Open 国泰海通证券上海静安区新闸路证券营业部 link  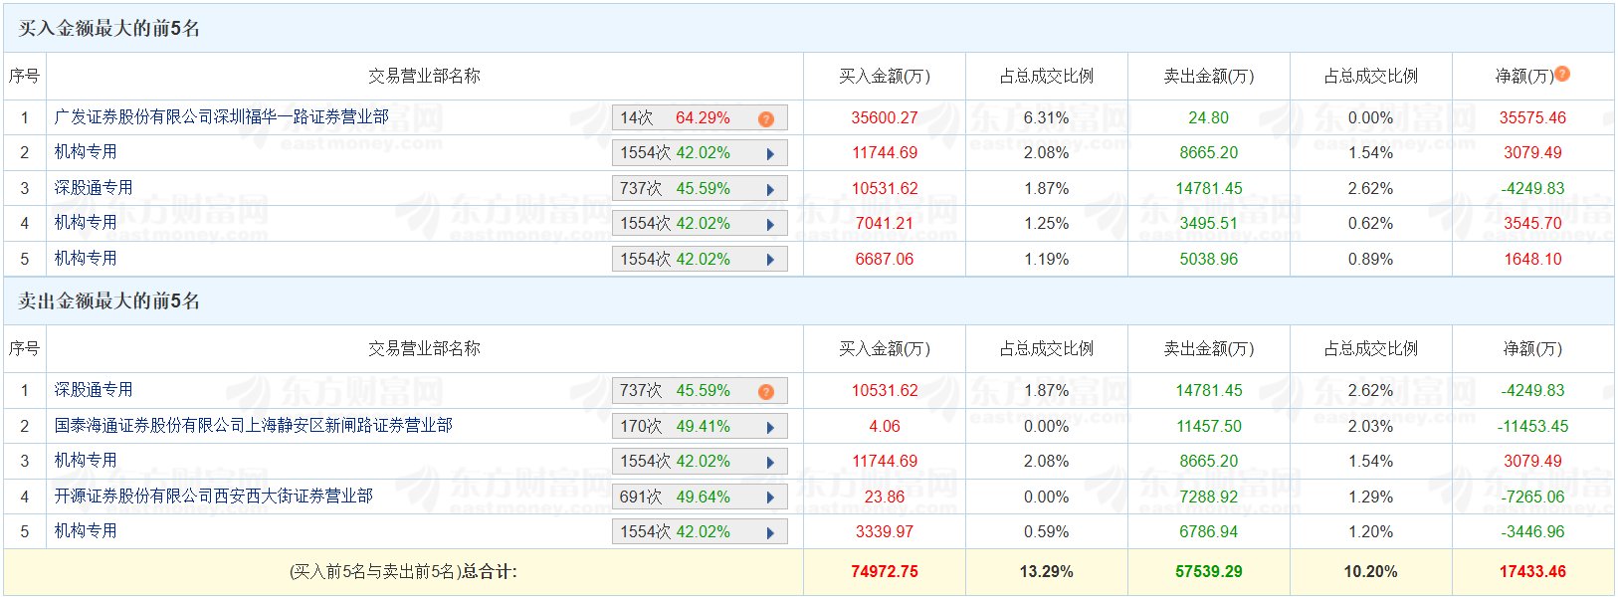coord(253,426)
